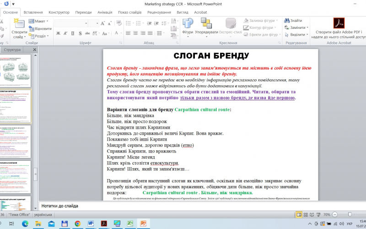366x229 pixels.
Task: Switch to Переходи tab
Action: click(x=83, y=12)
